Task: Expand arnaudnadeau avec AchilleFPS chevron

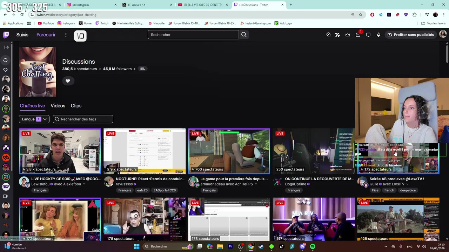Action: [x=255, y=184]
